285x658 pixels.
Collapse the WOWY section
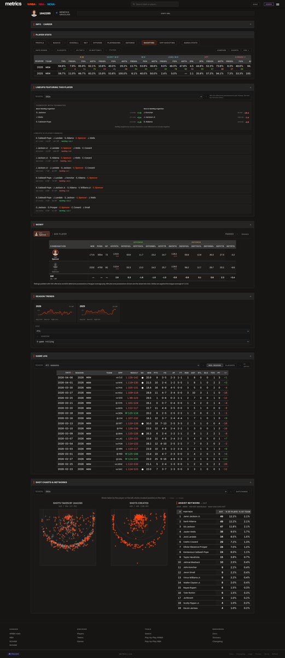pos(251,224)
